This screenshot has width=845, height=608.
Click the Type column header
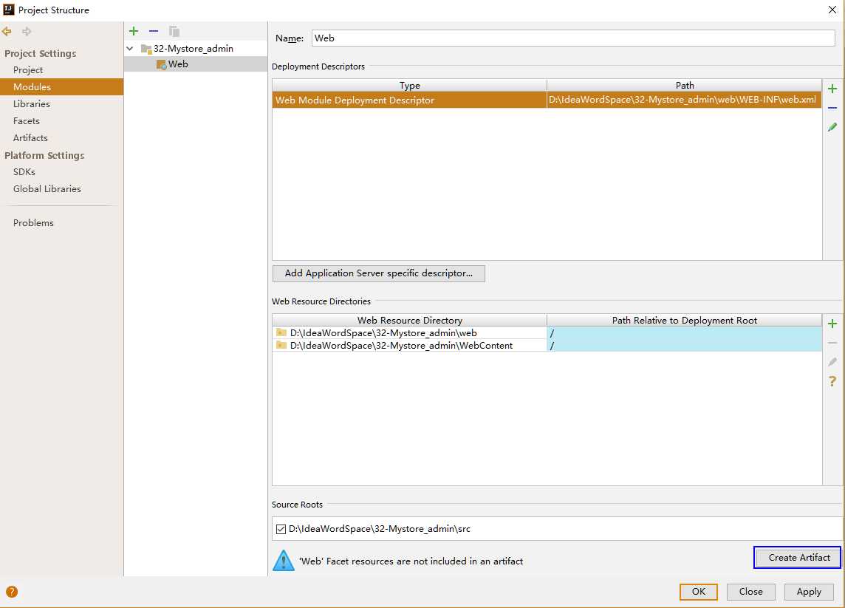point(409,85)
